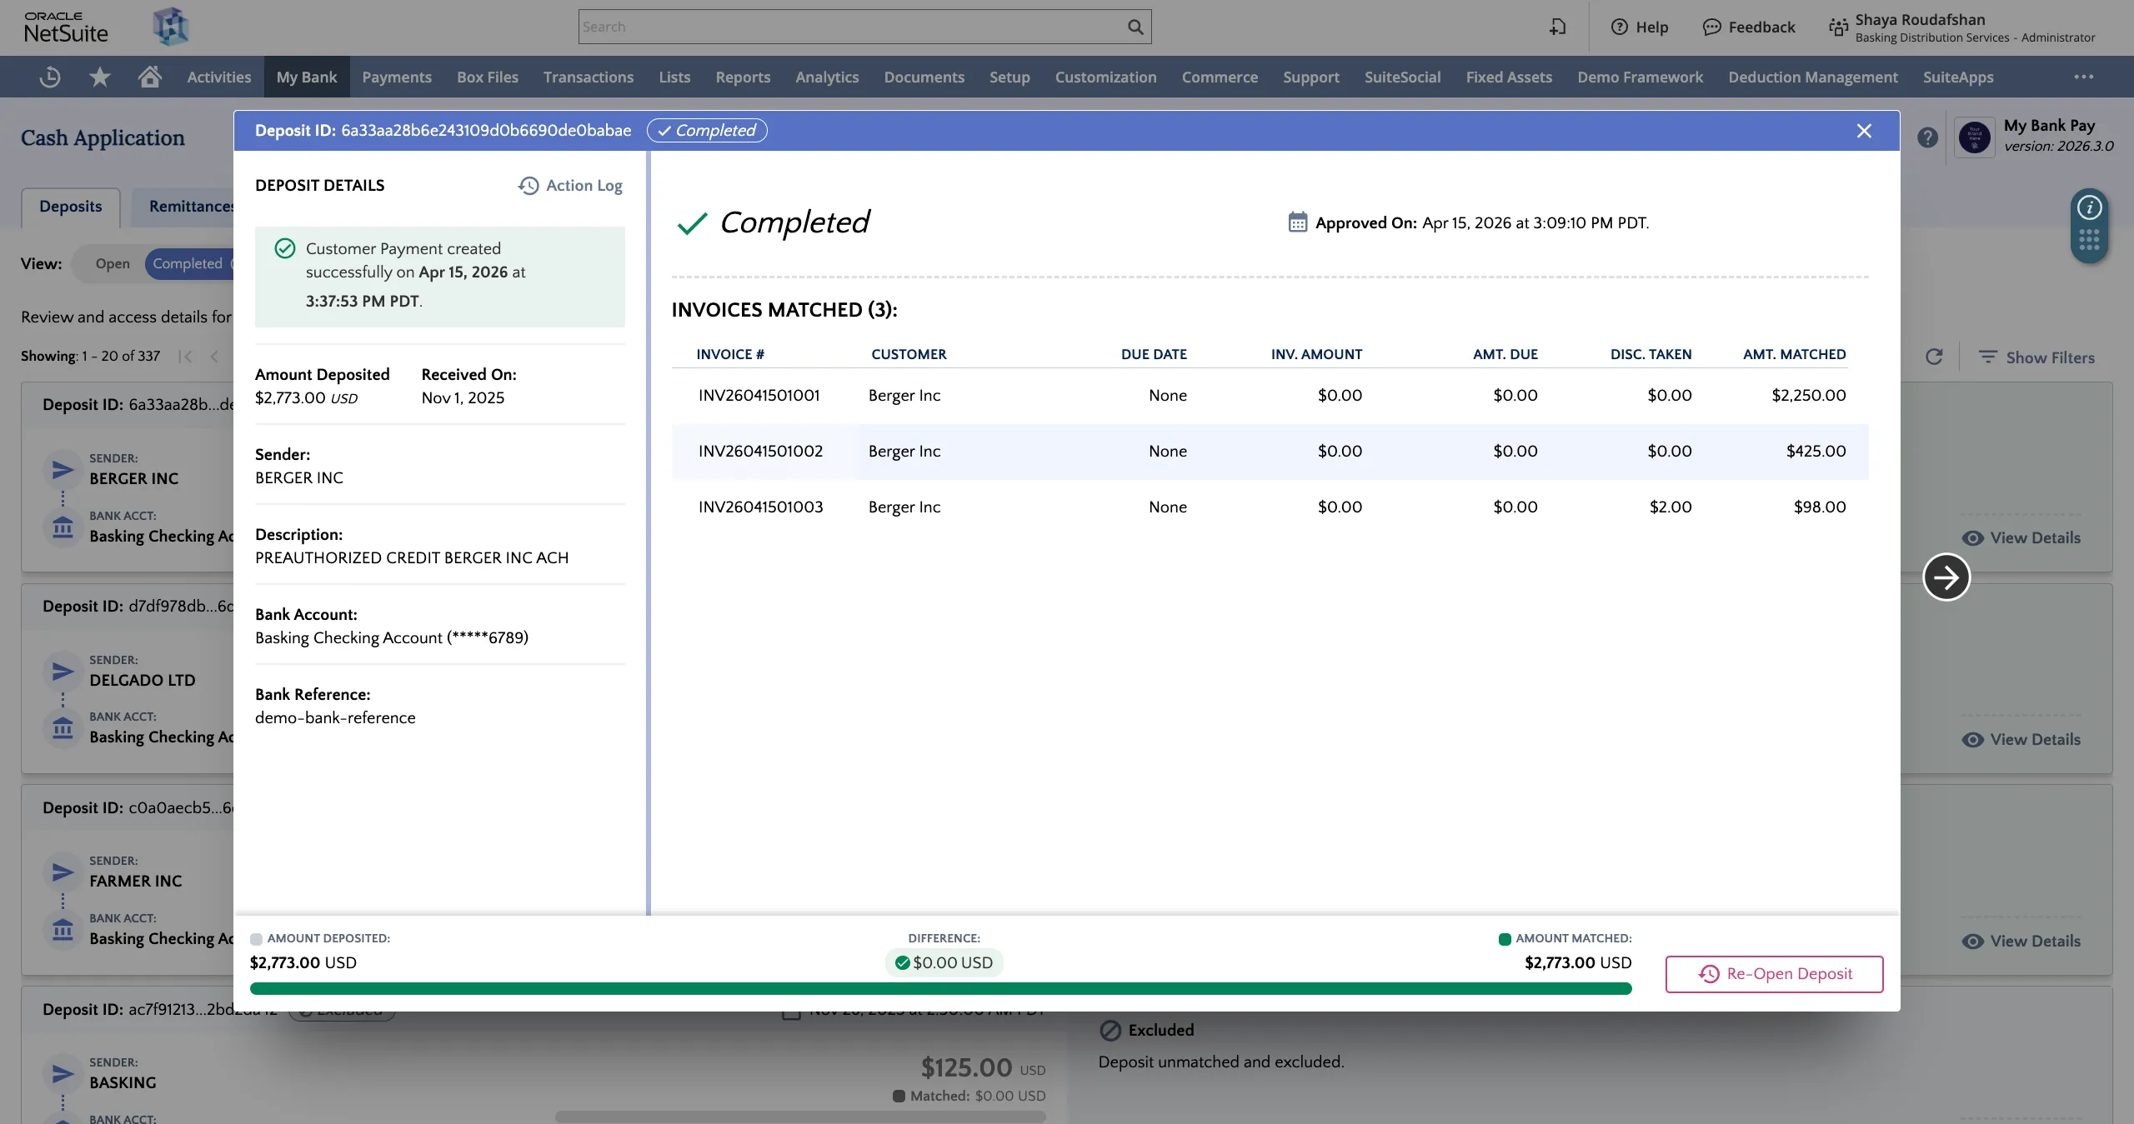Click the Re-Open Deposit button

1775,974
